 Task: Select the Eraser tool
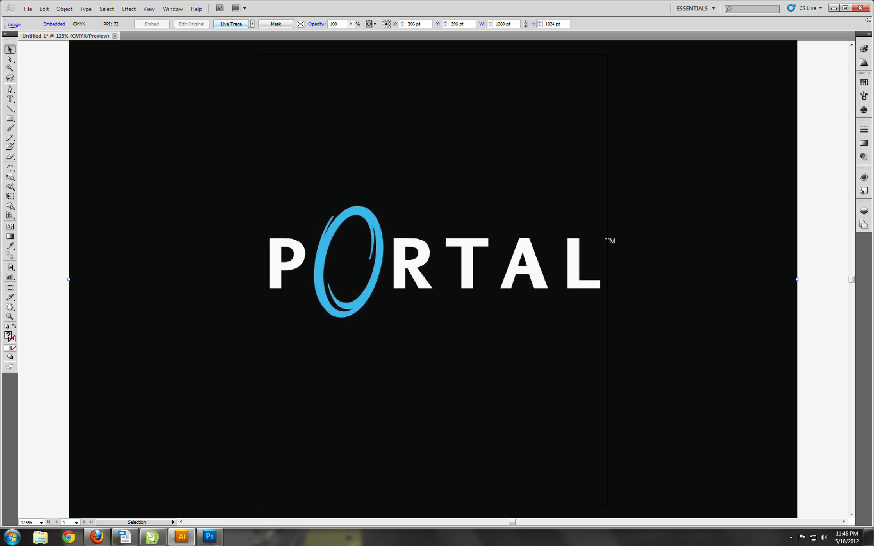[x=10, y=156]
